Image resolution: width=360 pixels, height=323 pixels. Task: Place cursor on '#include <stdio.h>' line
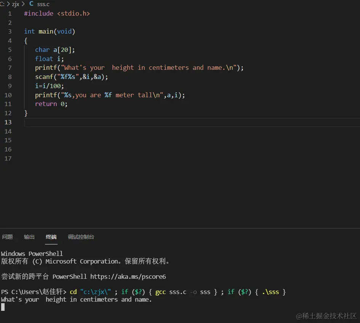[57, 14]
